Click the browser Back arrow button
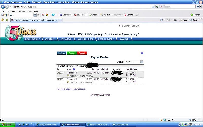The image size is (203, 127). point(3,7)
